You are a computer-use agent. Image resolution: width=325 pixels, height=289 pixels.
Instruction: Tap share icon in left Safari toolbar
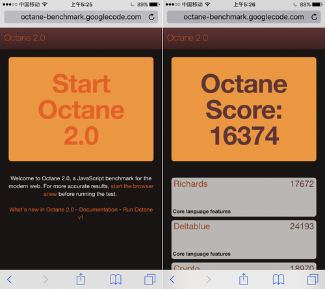81,279
